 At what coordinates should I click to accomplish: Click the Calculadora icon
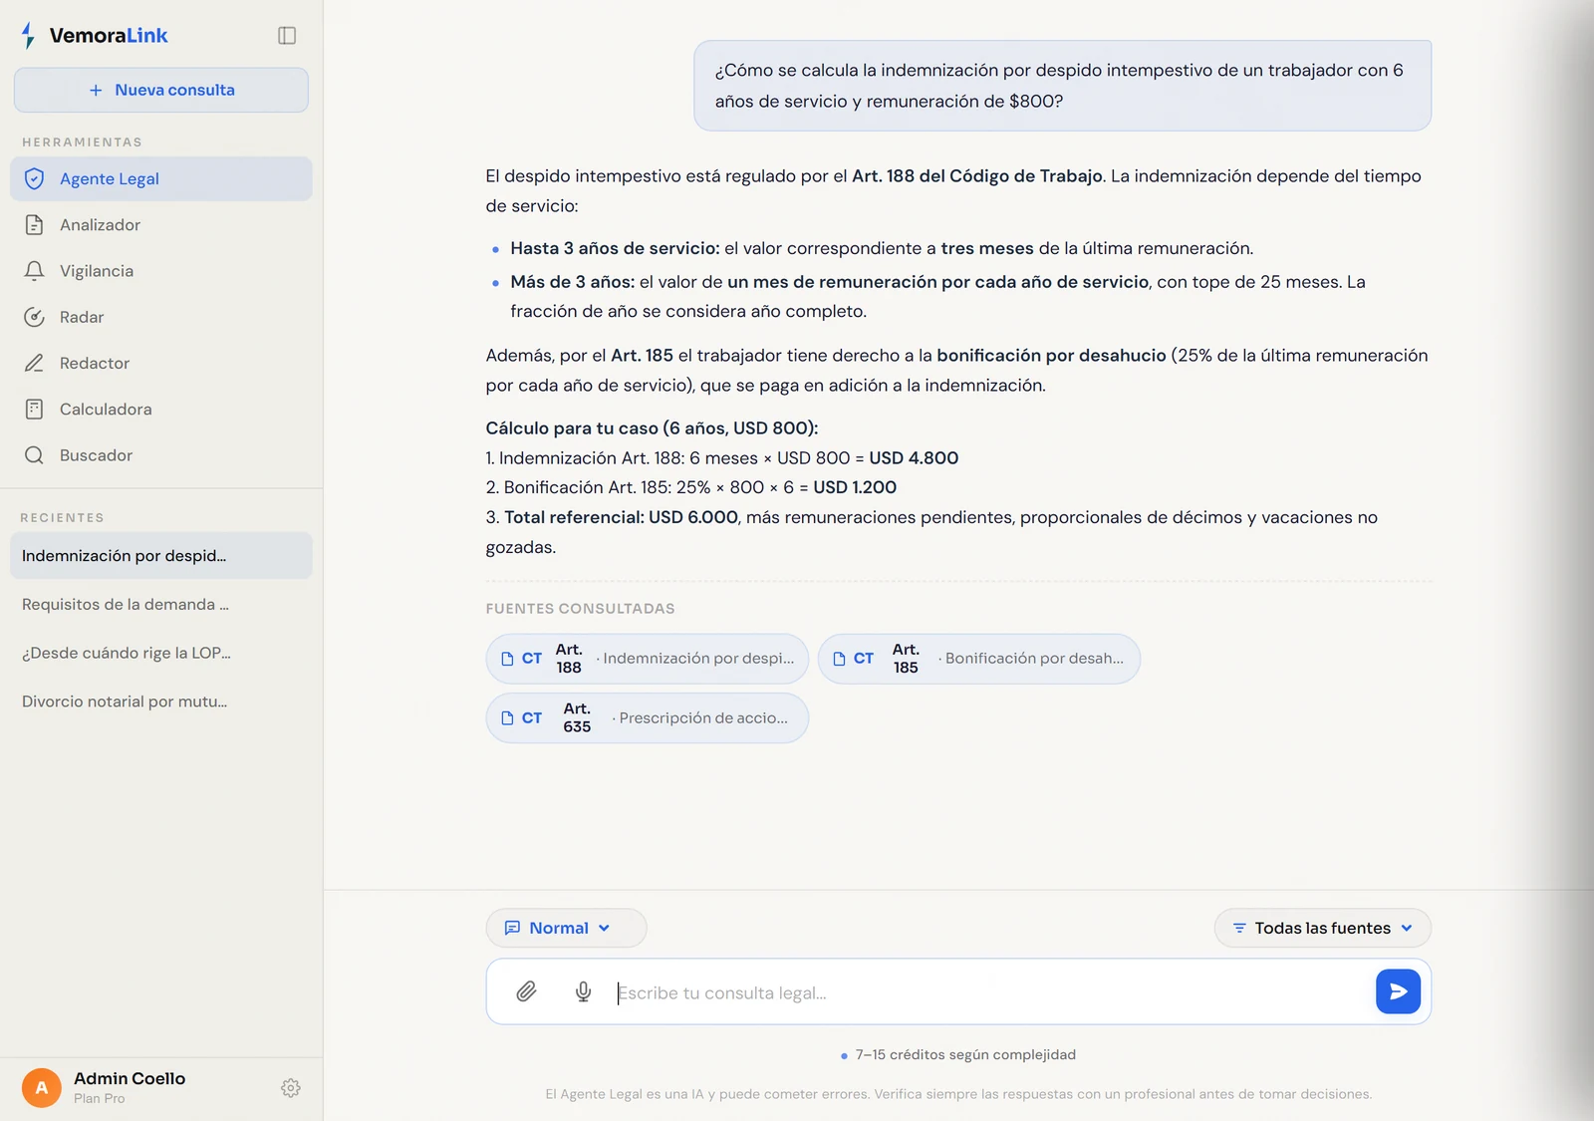pos(34,409)
